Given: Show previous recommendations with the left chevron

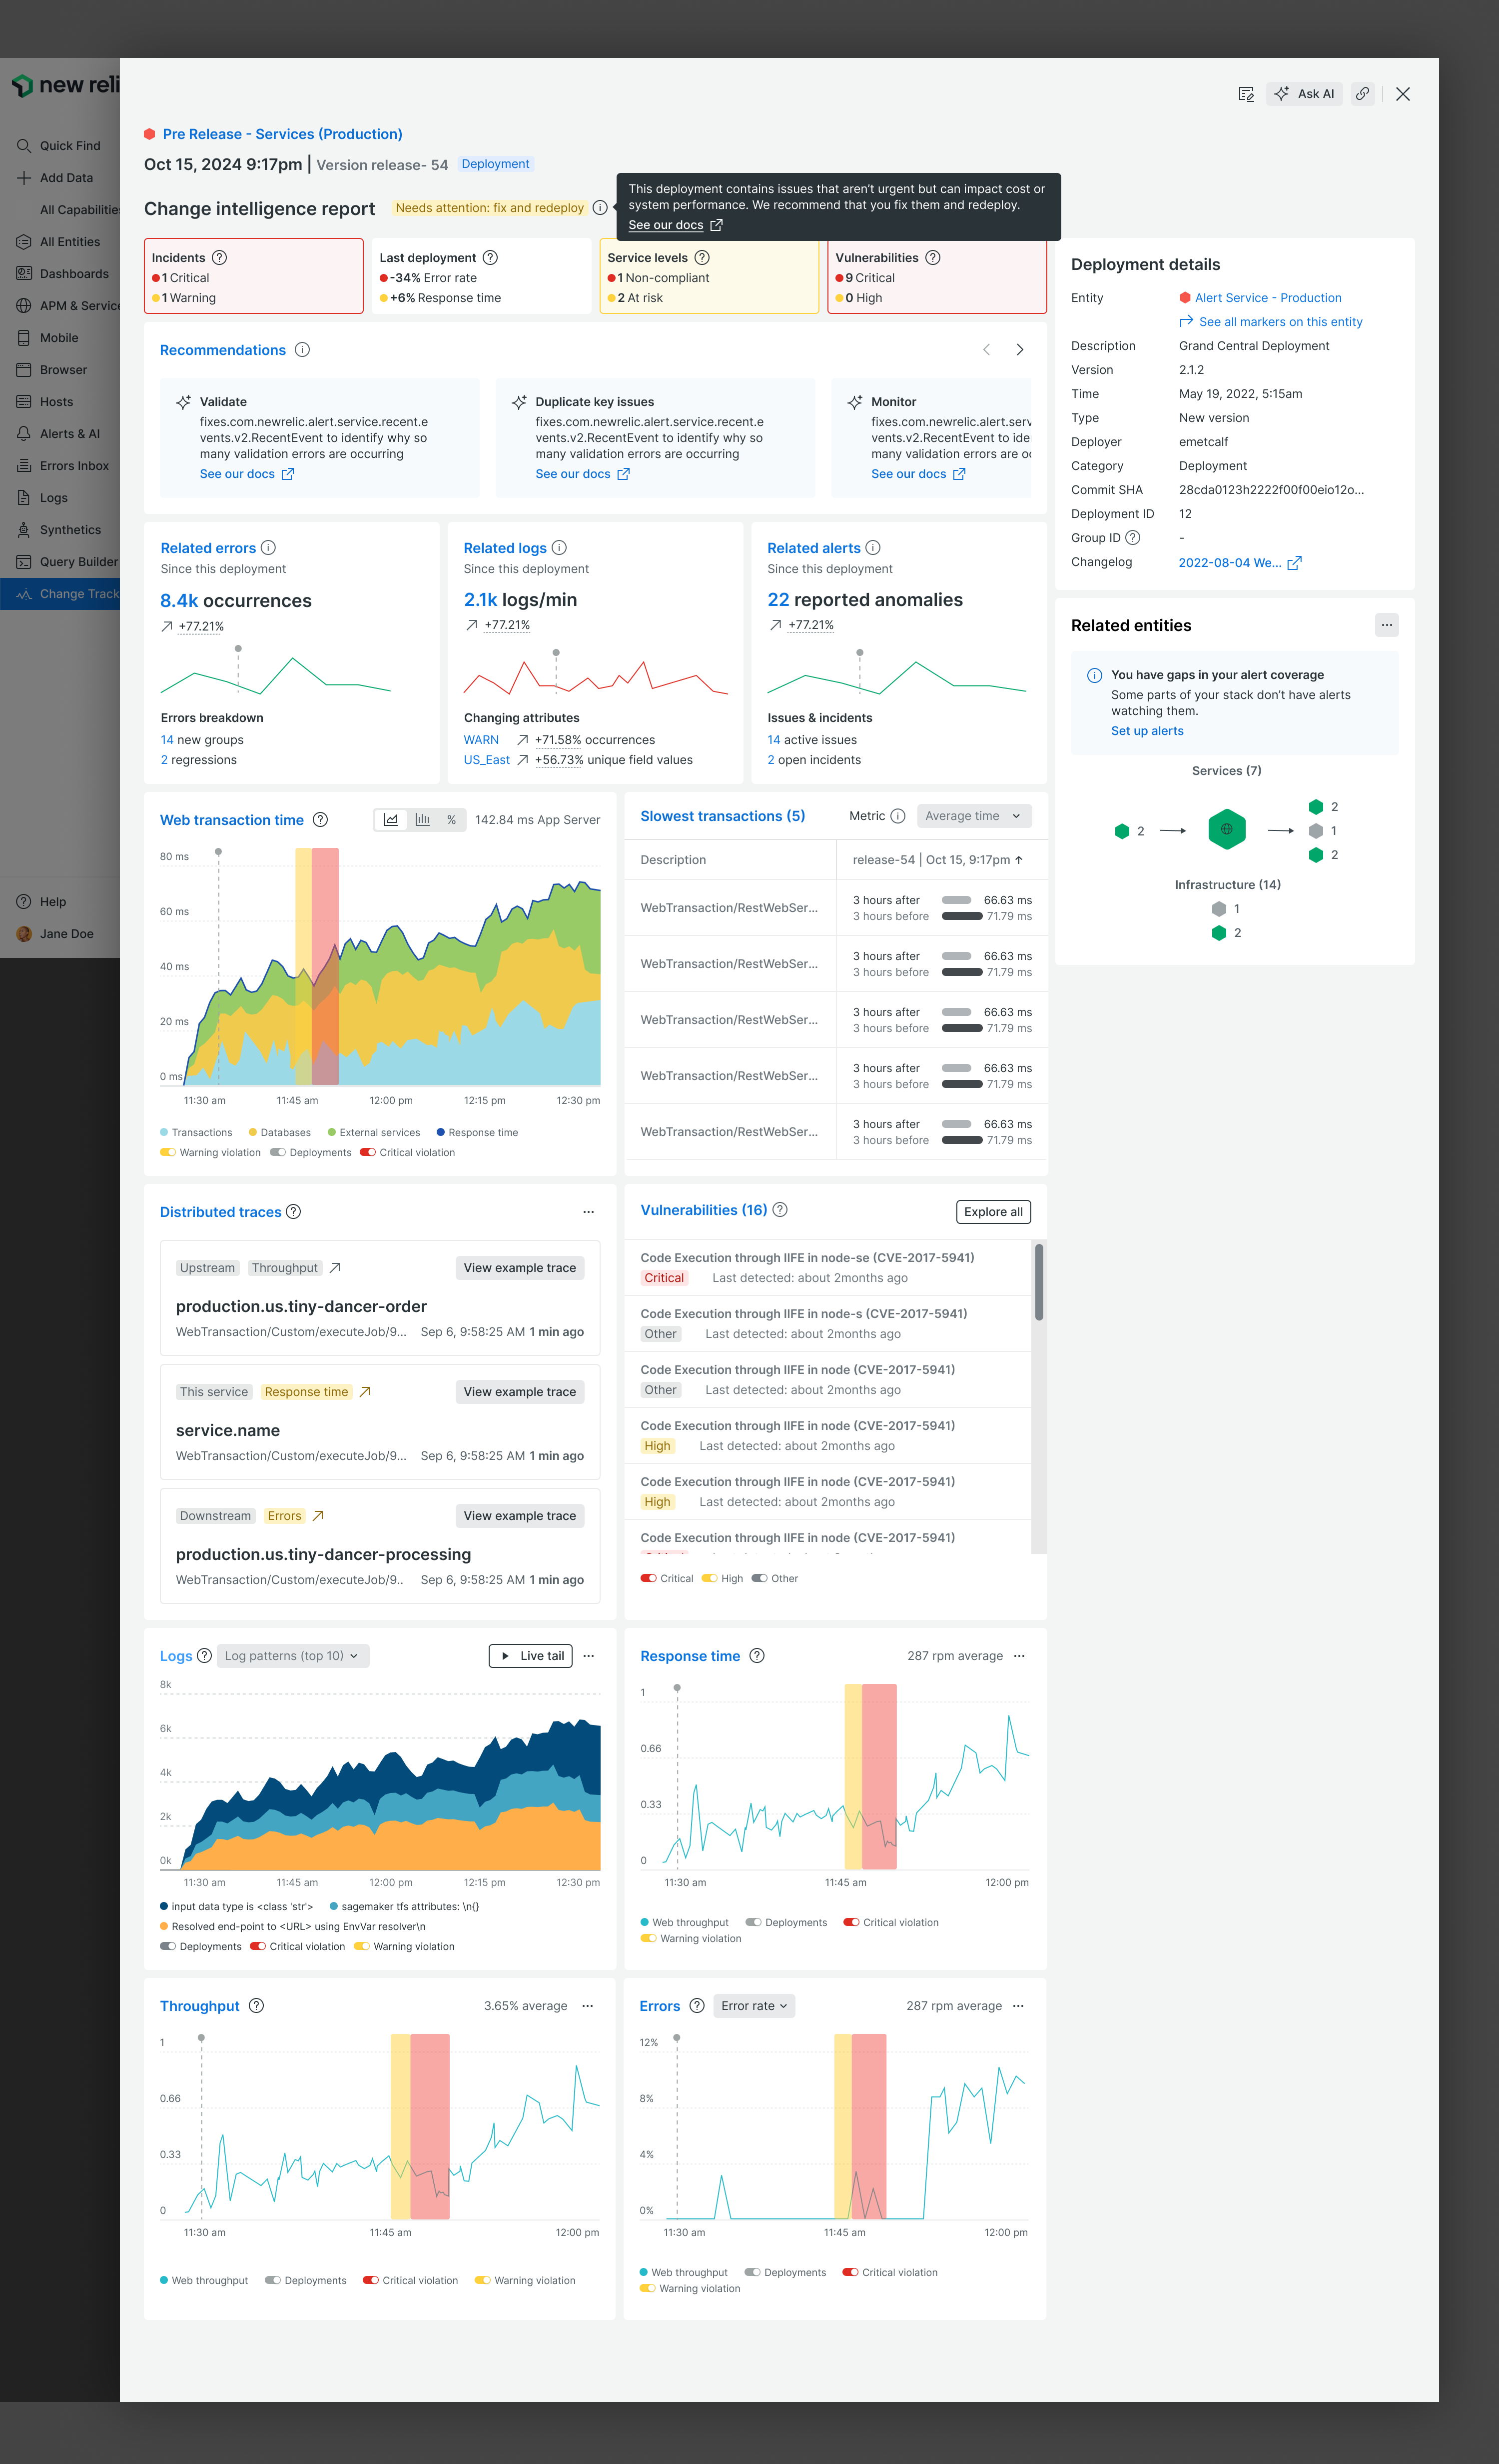Looking at the screenshot, I should [x=986, y=350].
